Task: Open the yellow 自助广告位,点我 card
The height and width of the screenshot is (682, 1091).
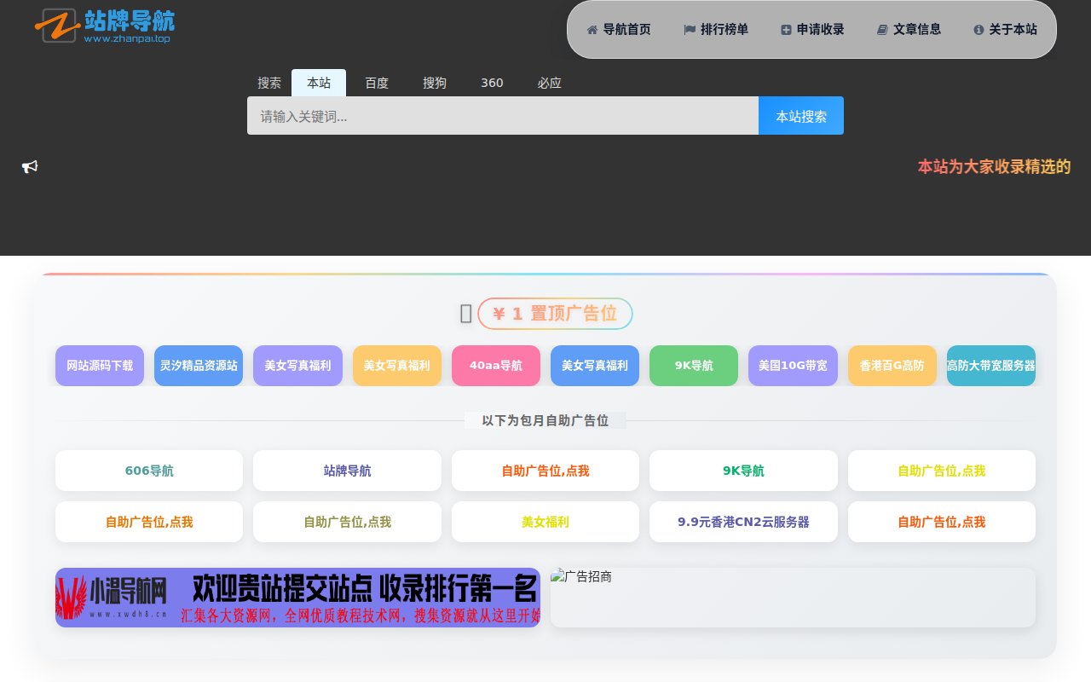Action: point(942,471)
